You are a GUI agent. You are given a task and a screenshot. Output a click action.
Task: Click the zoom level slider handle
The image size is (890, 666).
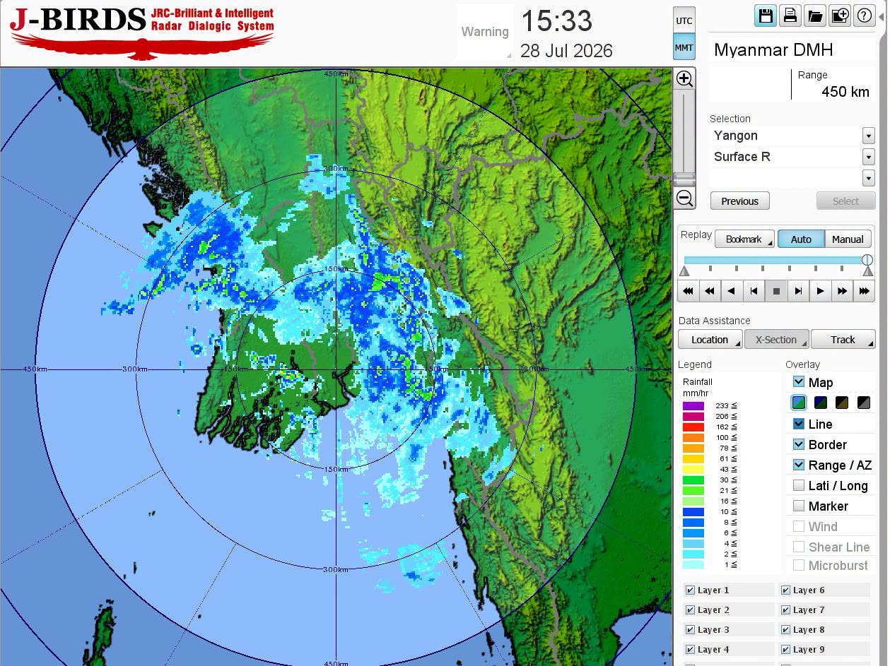click(684, 179)
